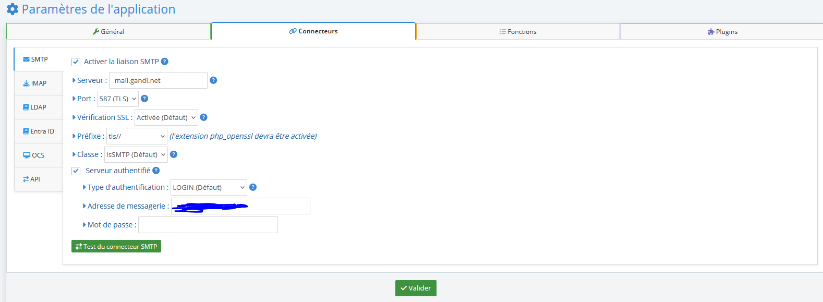This screenshot has width=823, height=302.
Task: Select the IMAP connector side tab
Action: [x=35, y=83]
